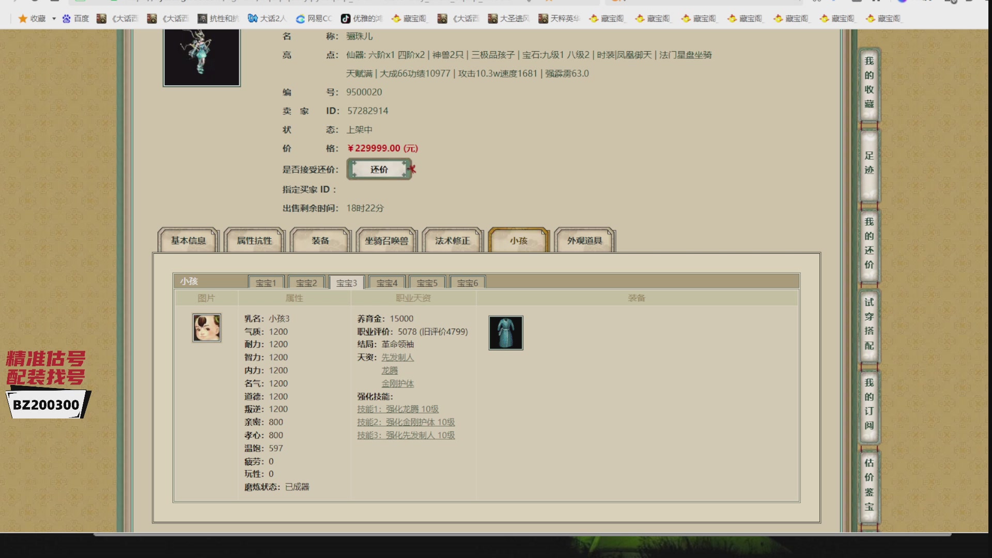The image size is (992, 558).
Task: Select the 宝宝1 sub-tab
Action: tap(266, 283)
